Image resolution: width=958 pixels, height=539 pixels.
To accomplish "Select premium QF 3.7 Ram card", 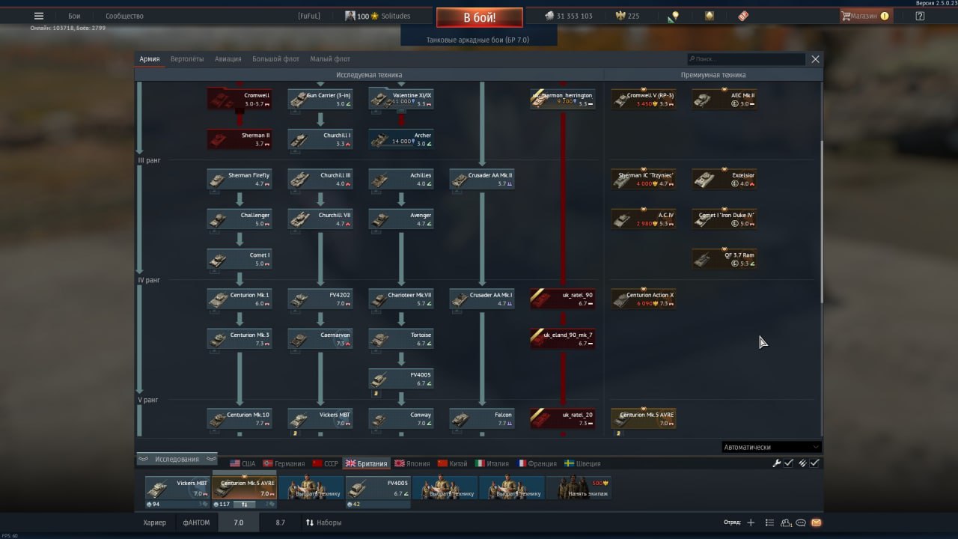I will click(724, 259).
